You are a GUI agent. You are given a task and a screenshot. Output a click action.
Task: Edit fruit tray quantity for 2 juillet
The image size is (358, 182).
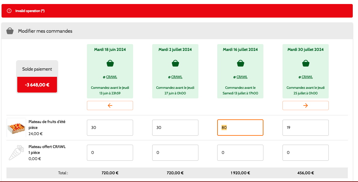175,128
